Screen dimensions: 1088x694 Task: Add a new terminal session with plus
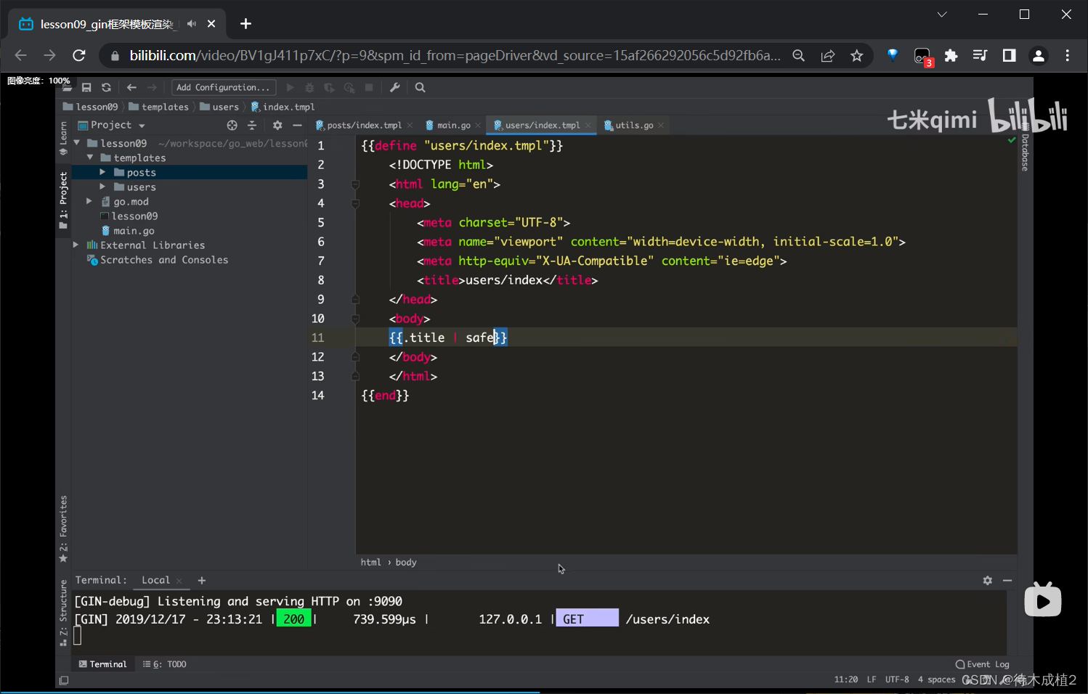[x=202, y=581]
